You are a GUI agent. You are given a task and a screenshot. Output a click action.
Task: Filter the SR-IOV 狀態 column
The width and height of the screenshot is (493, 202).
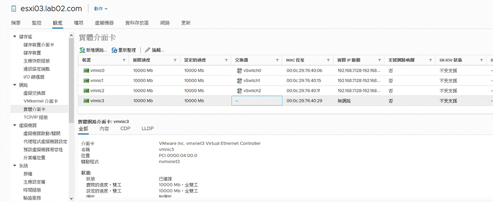(x=481, y=60)
